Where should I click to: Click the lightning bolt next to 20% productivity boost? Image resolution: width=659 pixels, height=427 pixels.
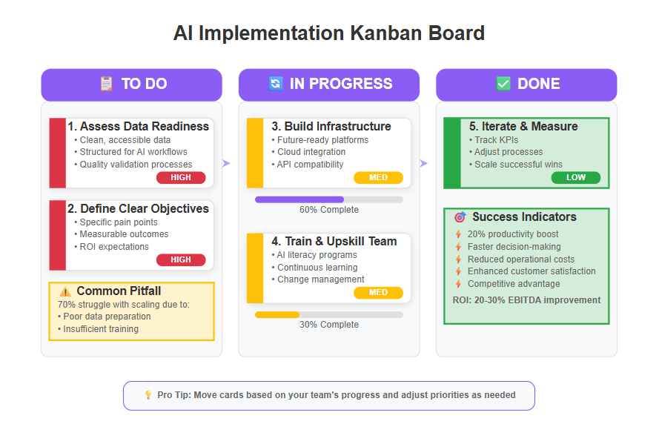(x=459, y=234)
